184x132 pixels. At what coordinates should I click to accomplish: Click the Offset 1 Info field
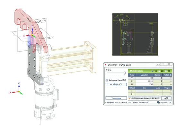145,91
